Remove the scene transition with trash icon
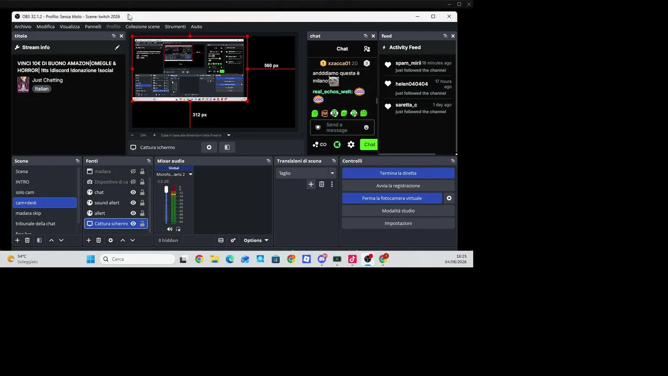 321,184
